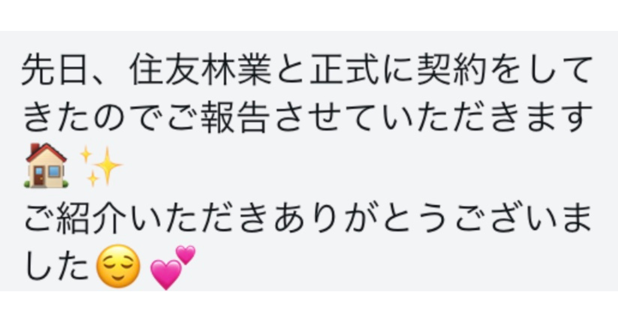Click the relieved smiling face emoji
This screenshot has height=309, width=618.
tap(118, 266)
